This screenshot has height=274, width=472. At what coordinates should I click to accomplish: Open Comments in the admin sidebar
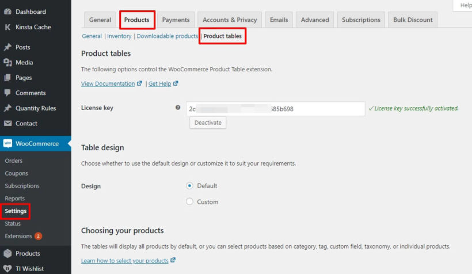[31, 93]
